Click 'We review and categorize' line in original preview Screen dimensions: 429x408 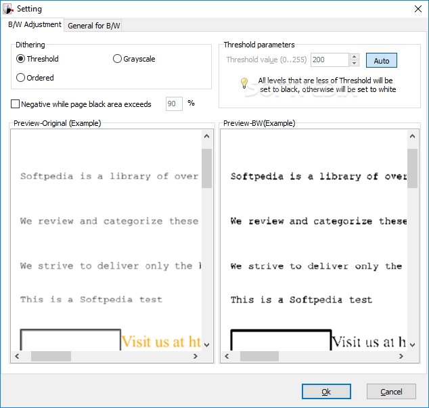pos(109,221)
